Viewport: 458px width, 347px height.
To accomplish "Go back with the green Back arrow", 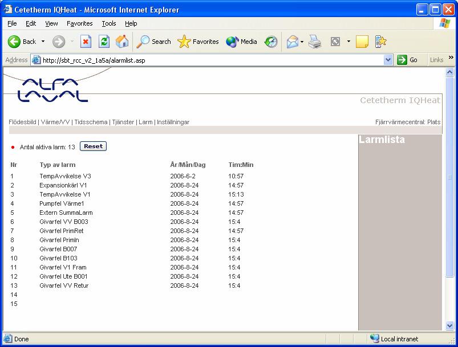I will pos(22,42).
